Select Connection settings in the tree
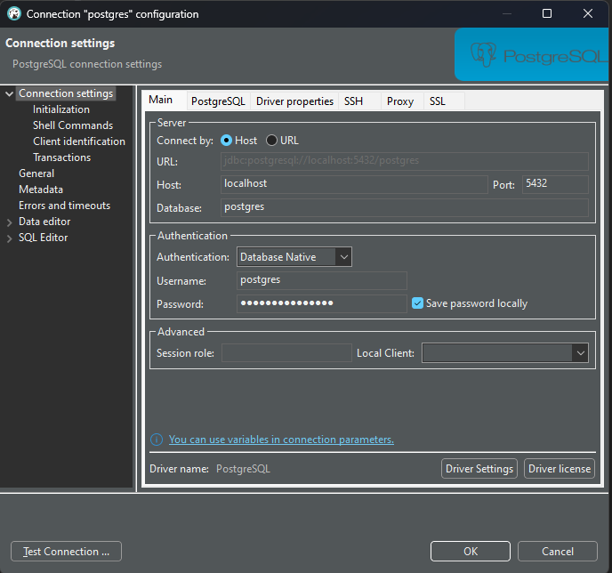The image size is (612, 573). 66,93
